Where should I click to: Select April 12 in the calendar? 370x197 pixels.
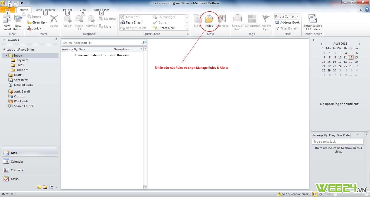pyautogui.click(x=351, y=57)
